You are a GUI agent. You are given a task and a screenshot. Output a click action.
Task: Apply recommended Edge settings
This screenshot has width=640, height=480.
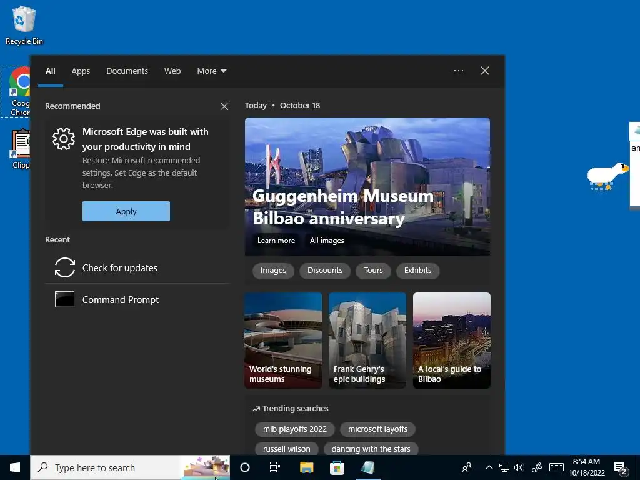[x=126, y=211]
